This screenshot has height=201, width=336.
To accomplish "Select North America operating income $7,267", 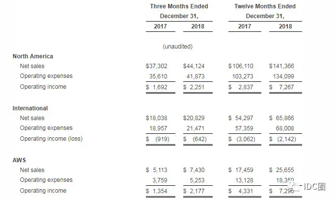I will [x=281, y=87].
